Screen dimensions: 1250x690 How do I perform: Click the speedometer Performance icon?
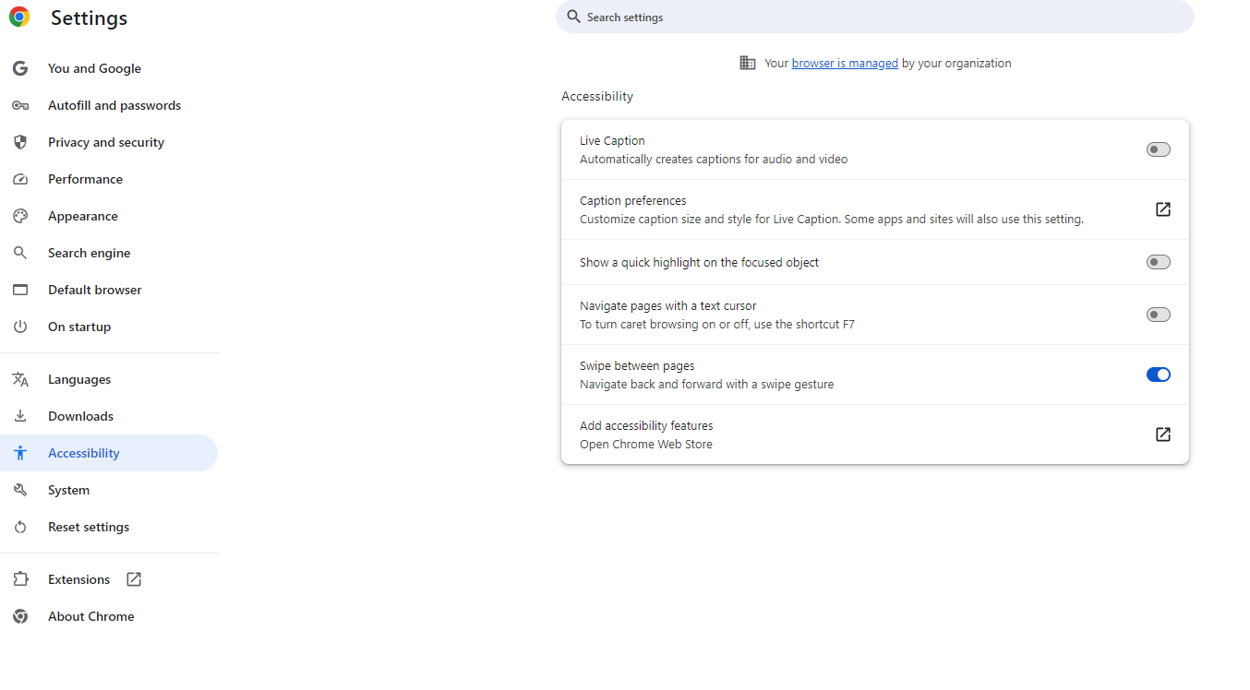coord(20,179)
